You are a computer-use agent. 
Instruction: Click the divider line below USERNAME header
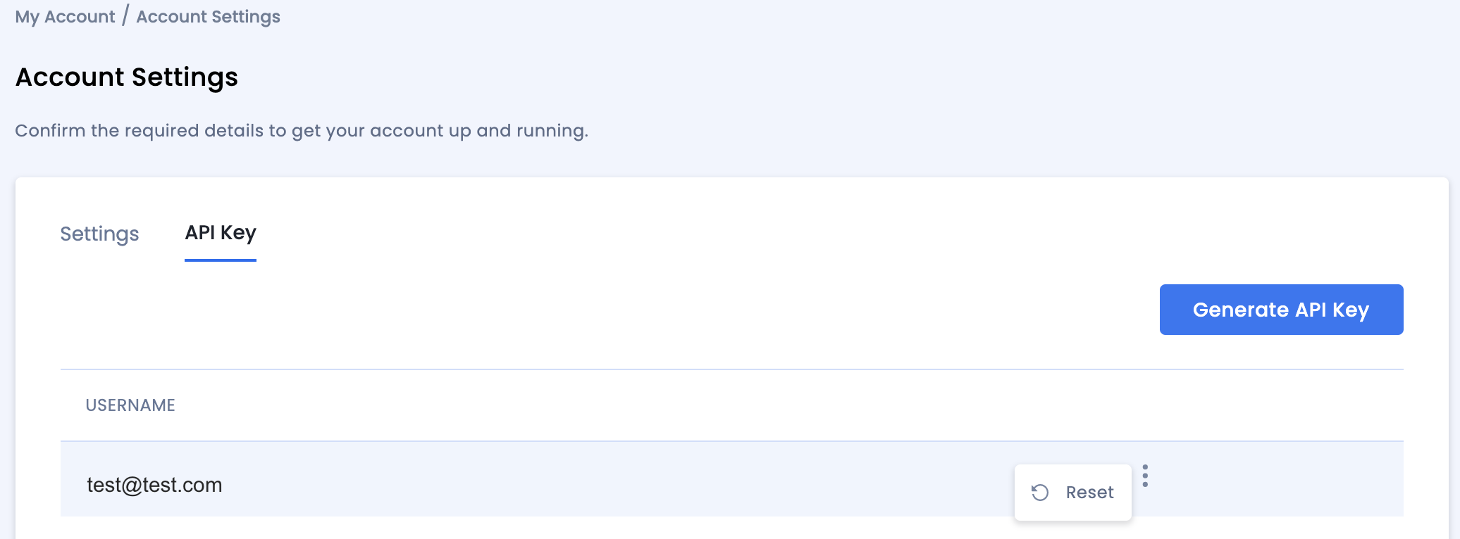731,441
